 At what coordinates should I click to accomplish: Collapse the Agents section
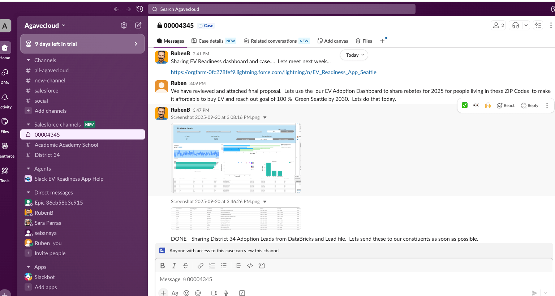coord(28,169)
